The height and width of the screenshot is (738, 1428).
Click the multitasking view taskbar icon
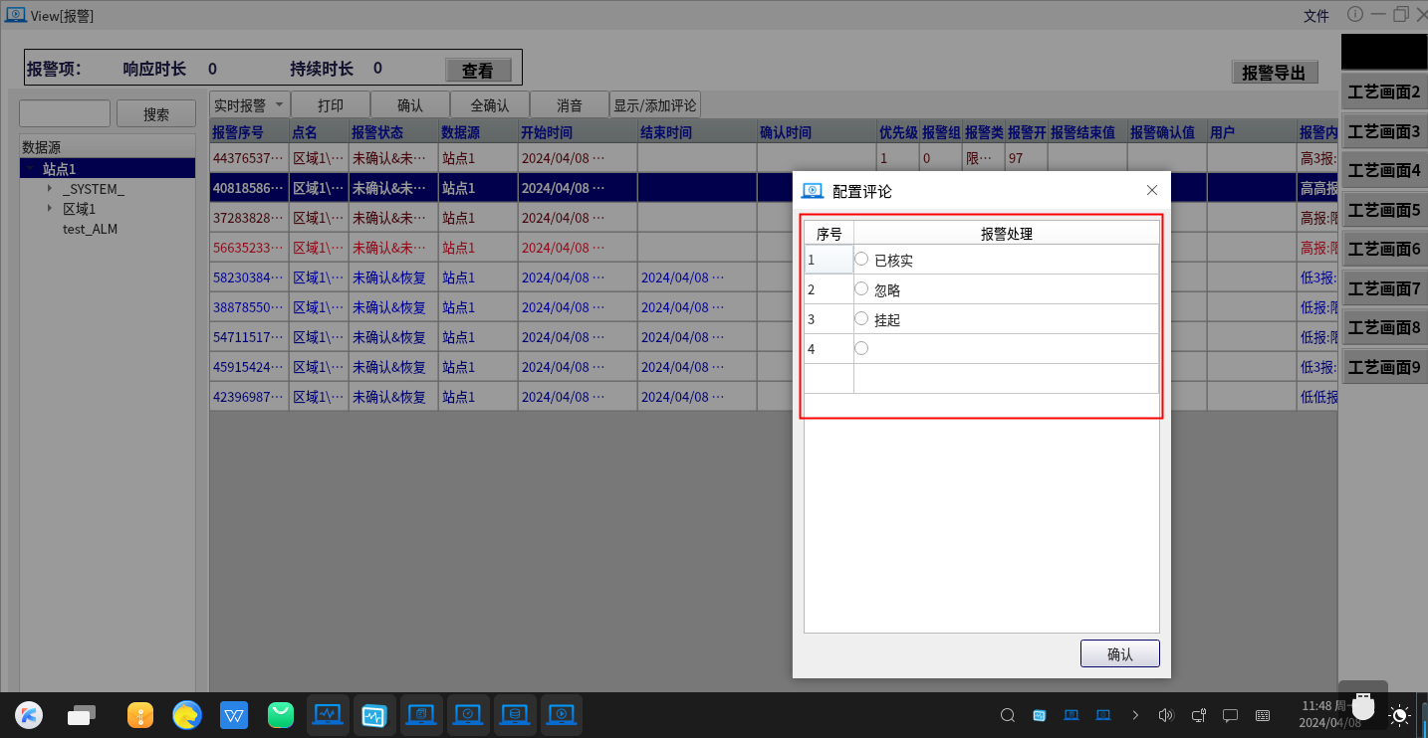[x=82, y=714]
